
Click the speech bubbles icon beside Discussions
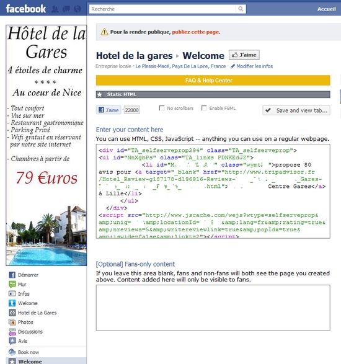tap(12, 332)
